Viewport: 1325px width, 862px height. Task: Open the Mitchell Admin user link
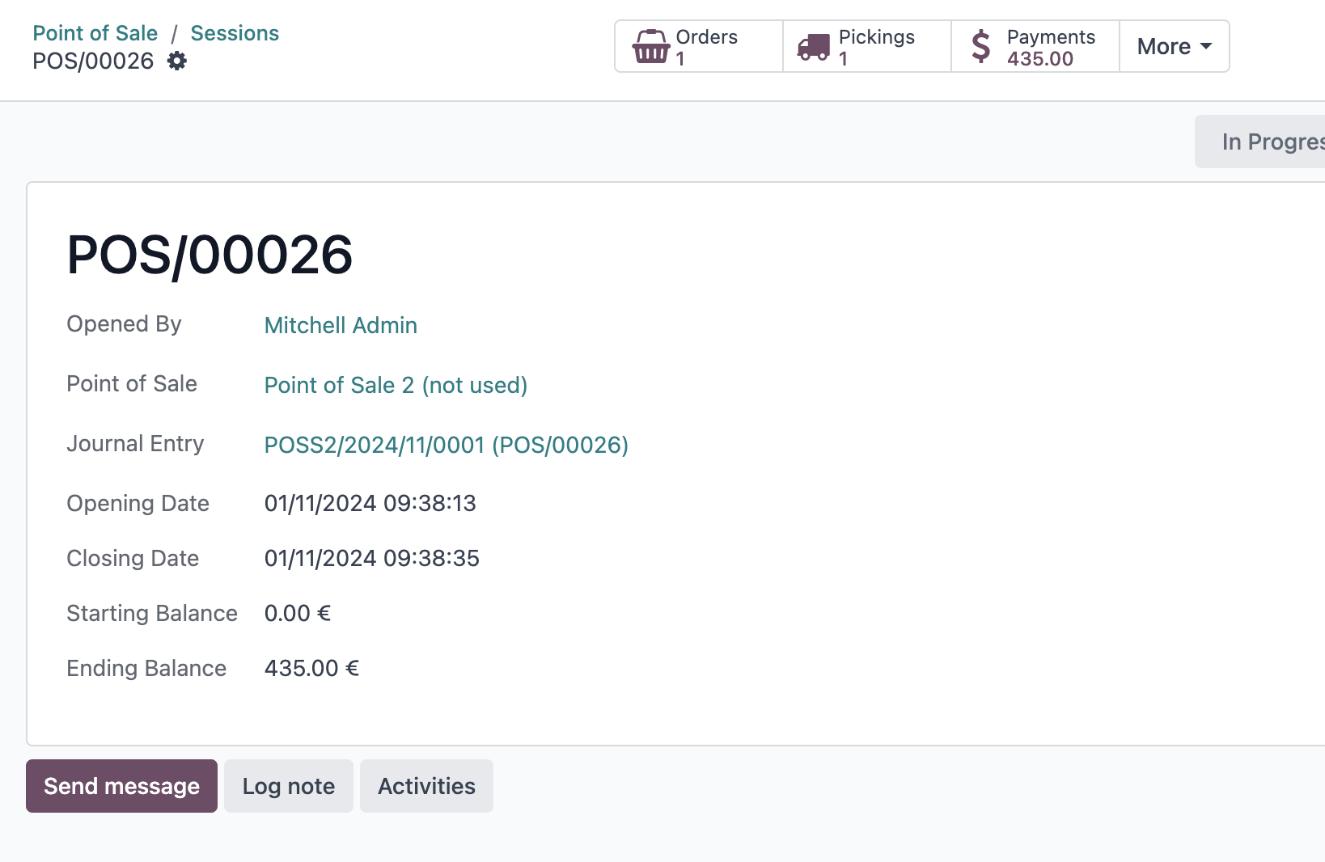click(341, 325)
